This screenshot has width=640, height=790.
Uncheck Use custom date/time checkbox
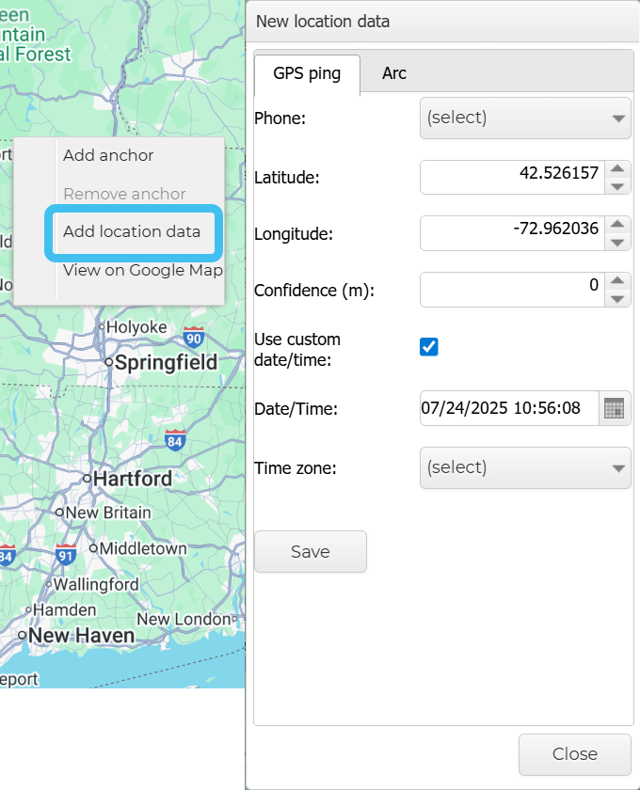coord(429,347)
